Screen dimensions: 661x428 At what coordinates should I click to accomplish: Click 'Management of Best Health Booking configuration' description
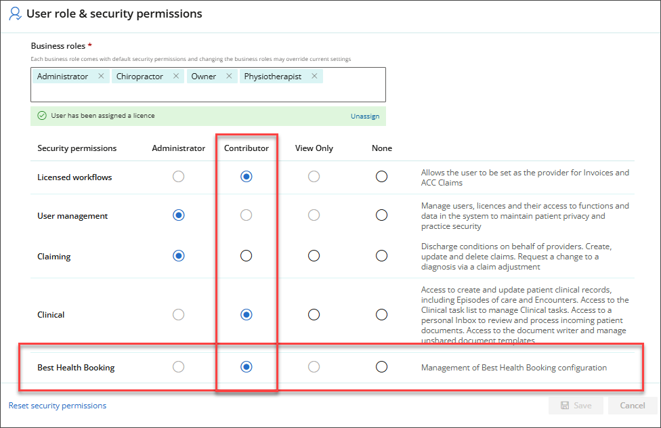tap(514, 368)
